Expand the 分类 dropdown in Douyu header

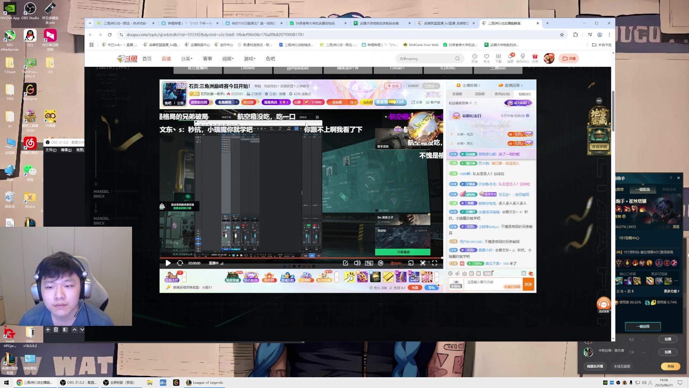point(187,59)
